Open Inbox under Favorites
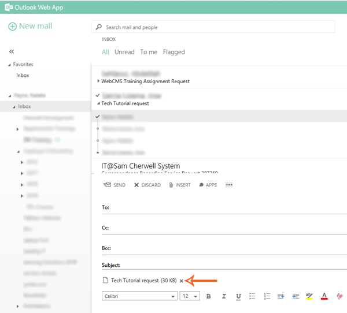 [x=23, y=76]
